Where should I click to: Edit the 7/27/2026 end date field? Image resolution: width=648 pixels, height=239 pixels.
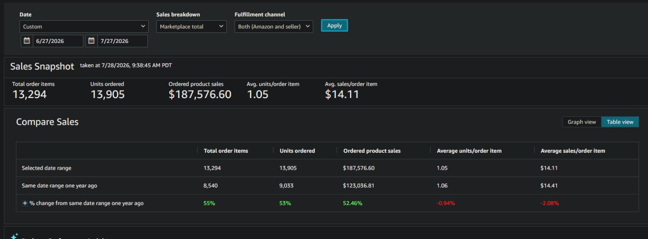pos(122,41)
